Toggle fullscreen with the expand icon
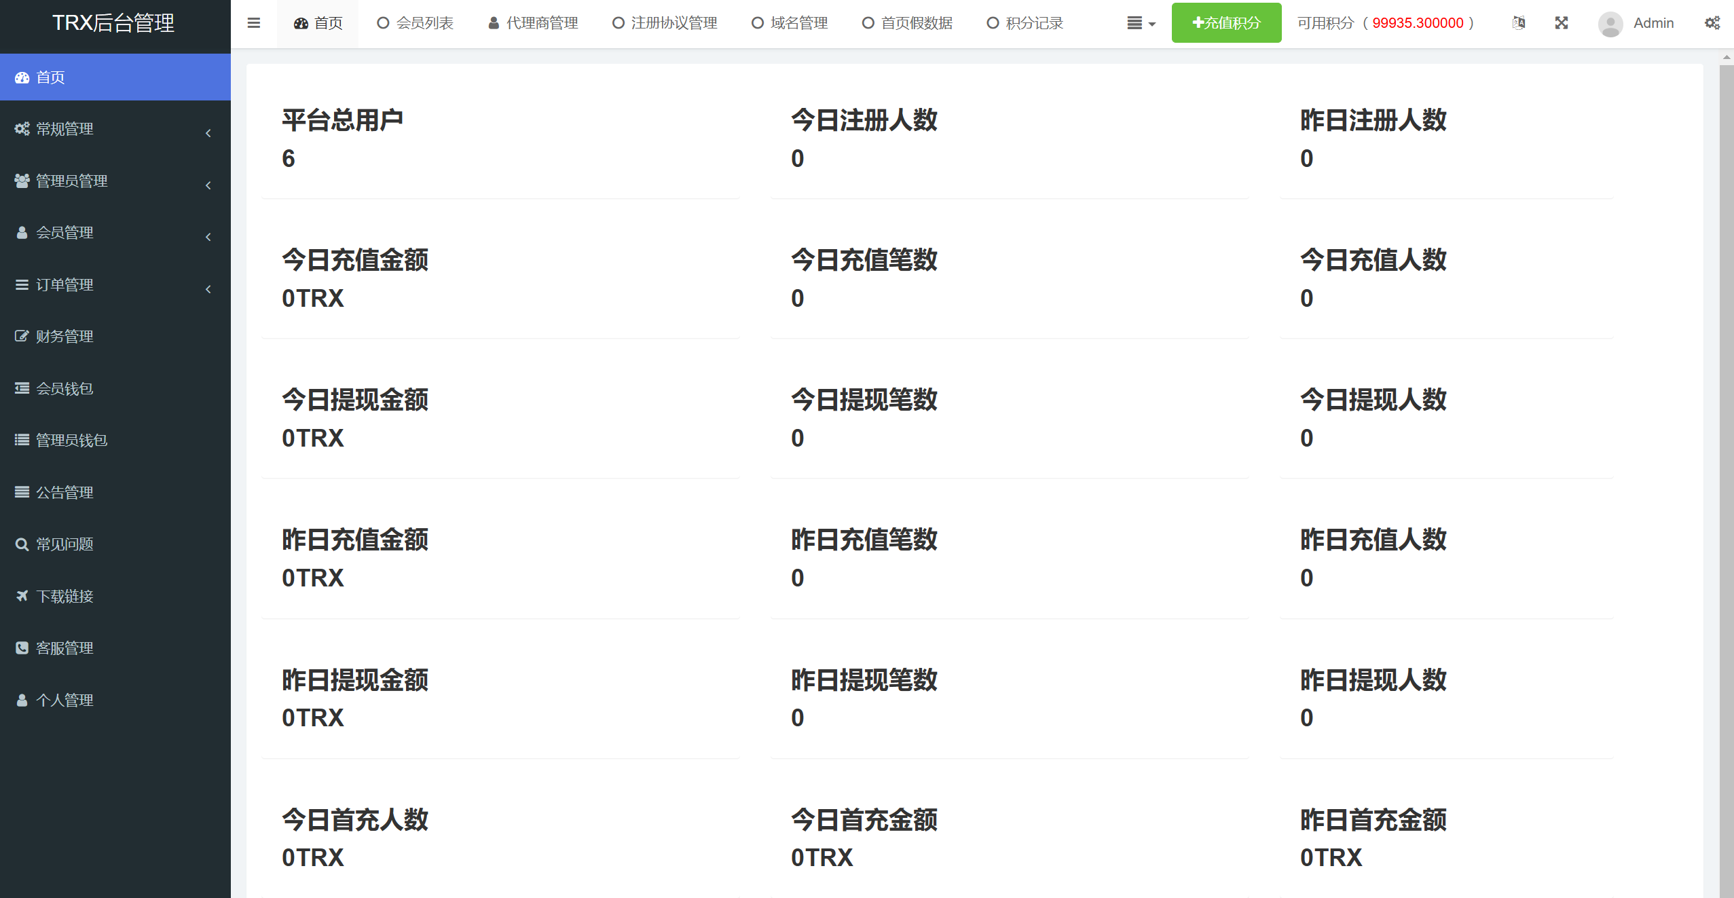The width and height of the screenshot is (1734, 898). [x=1562, y=23]
